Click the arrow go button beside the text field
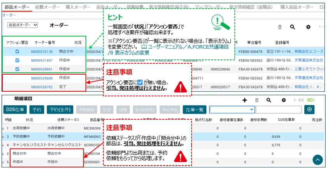The width and height of the screenshot is (328, 169). click(x=309, y=109)
